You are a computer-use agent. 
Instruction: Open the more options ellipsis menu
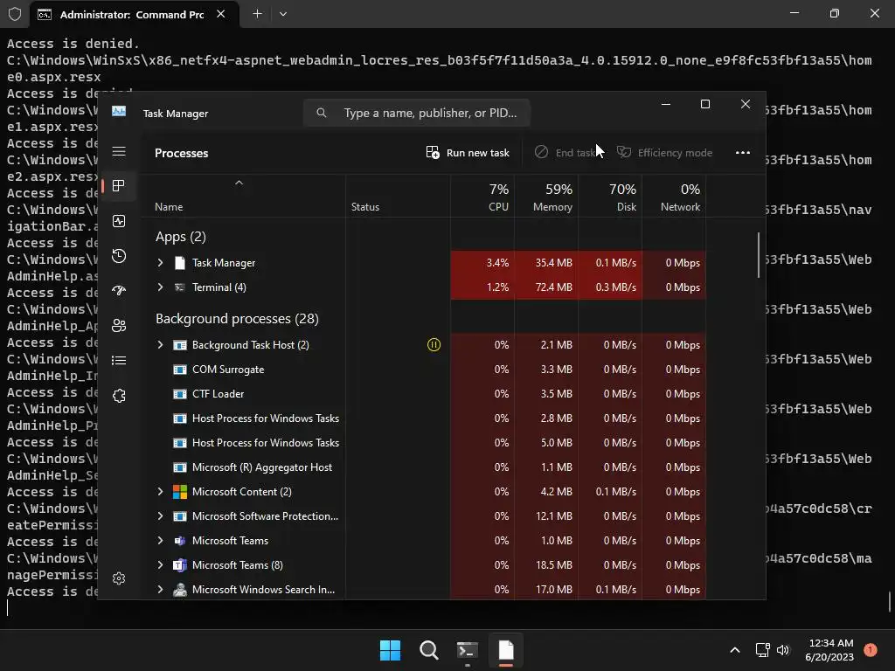click(743, 152)
